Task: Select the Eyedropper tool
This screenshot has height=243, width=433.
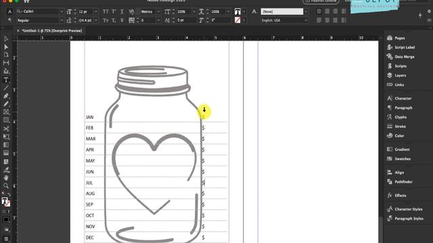Action: point(6,170)
